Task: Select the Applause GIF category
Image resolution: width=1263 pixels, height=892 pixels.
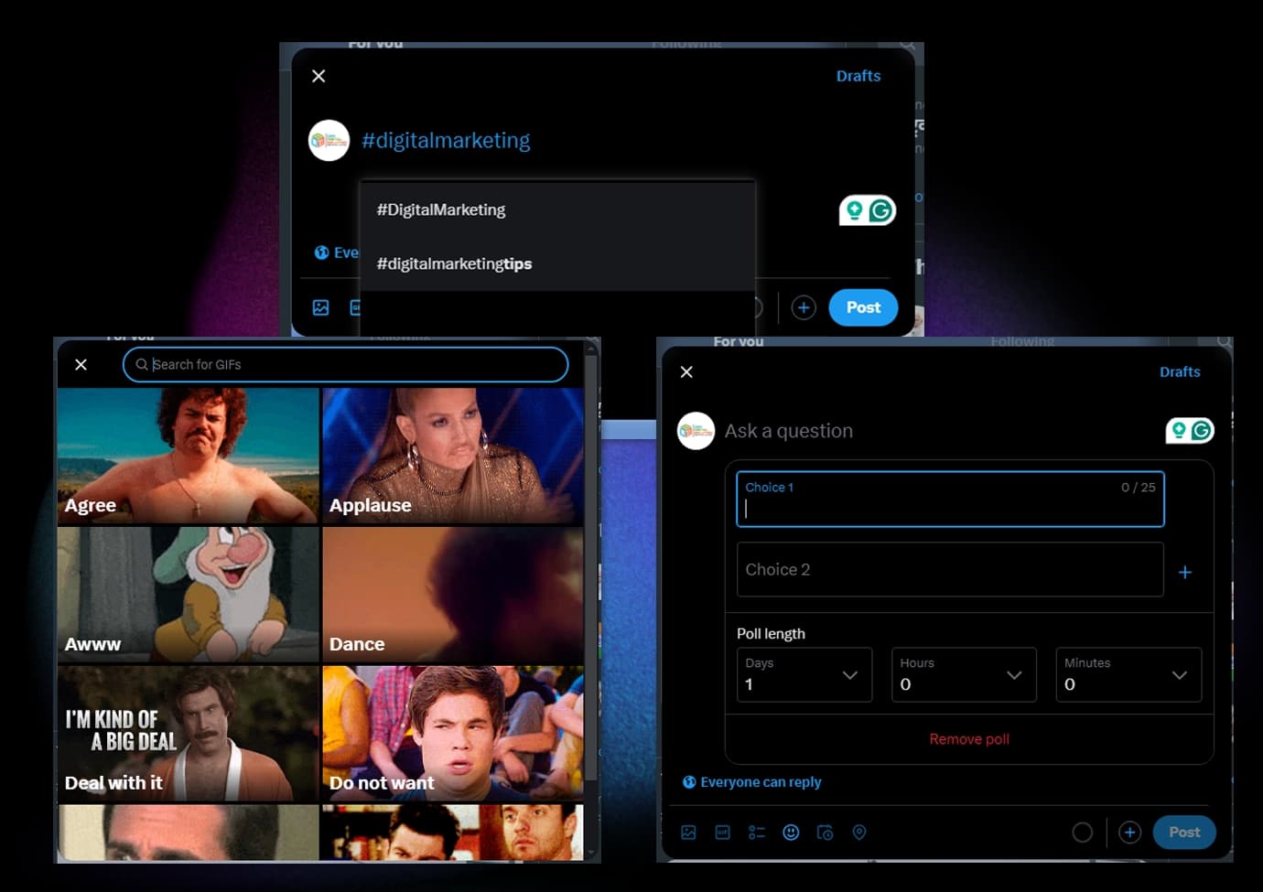Action: tap(452, 456)
